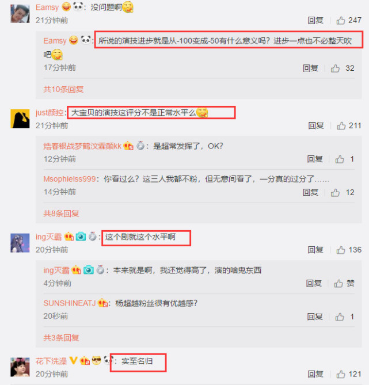
Task: Open Eamsy's avatar thumbnail
Action: 20,13
